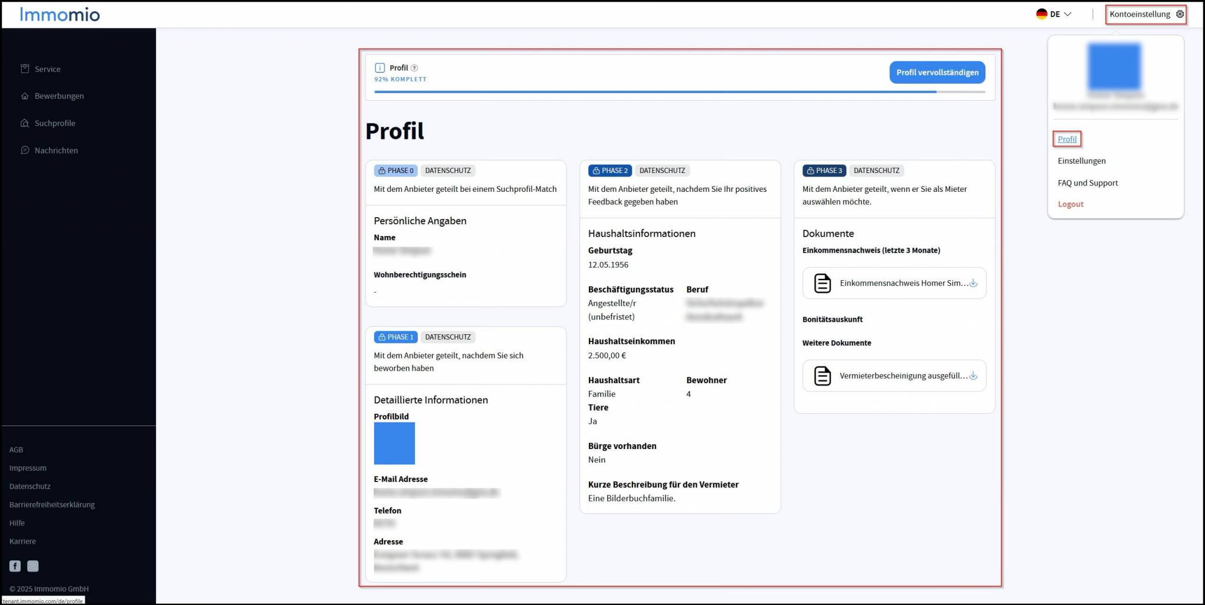This screenshot has height=605, width=1205.
Task: Choose FAQ und Support menu entry
Action: pyautogui.click(x=1087, y=183)
